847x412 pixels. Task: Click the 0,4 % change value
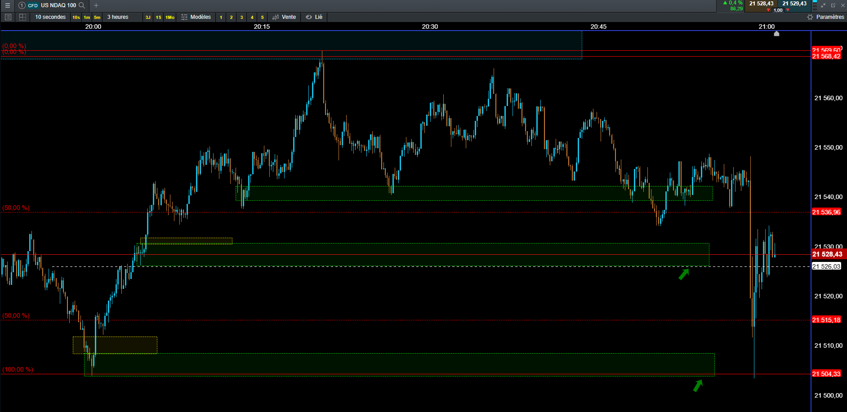(736, 3)
